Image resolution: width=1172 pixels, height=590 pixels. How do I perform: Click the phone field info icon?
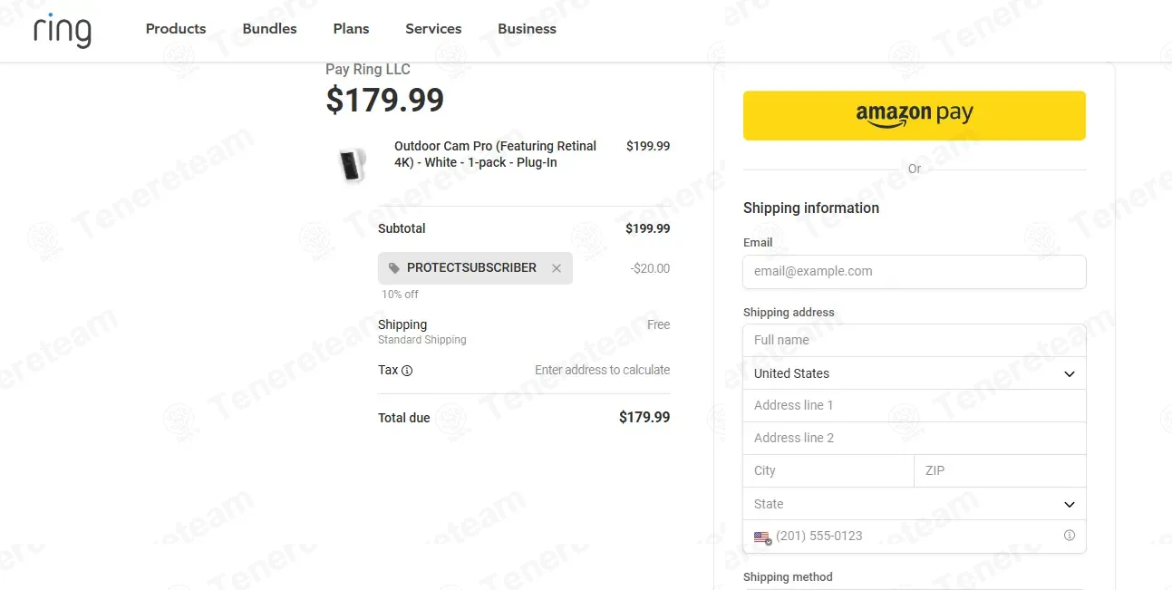point(1070,536)
